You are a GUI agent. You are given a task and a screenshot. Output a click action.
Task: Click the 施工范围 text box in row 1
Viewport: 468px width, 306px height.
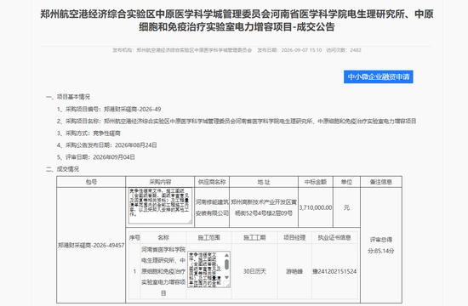[209, 269]
